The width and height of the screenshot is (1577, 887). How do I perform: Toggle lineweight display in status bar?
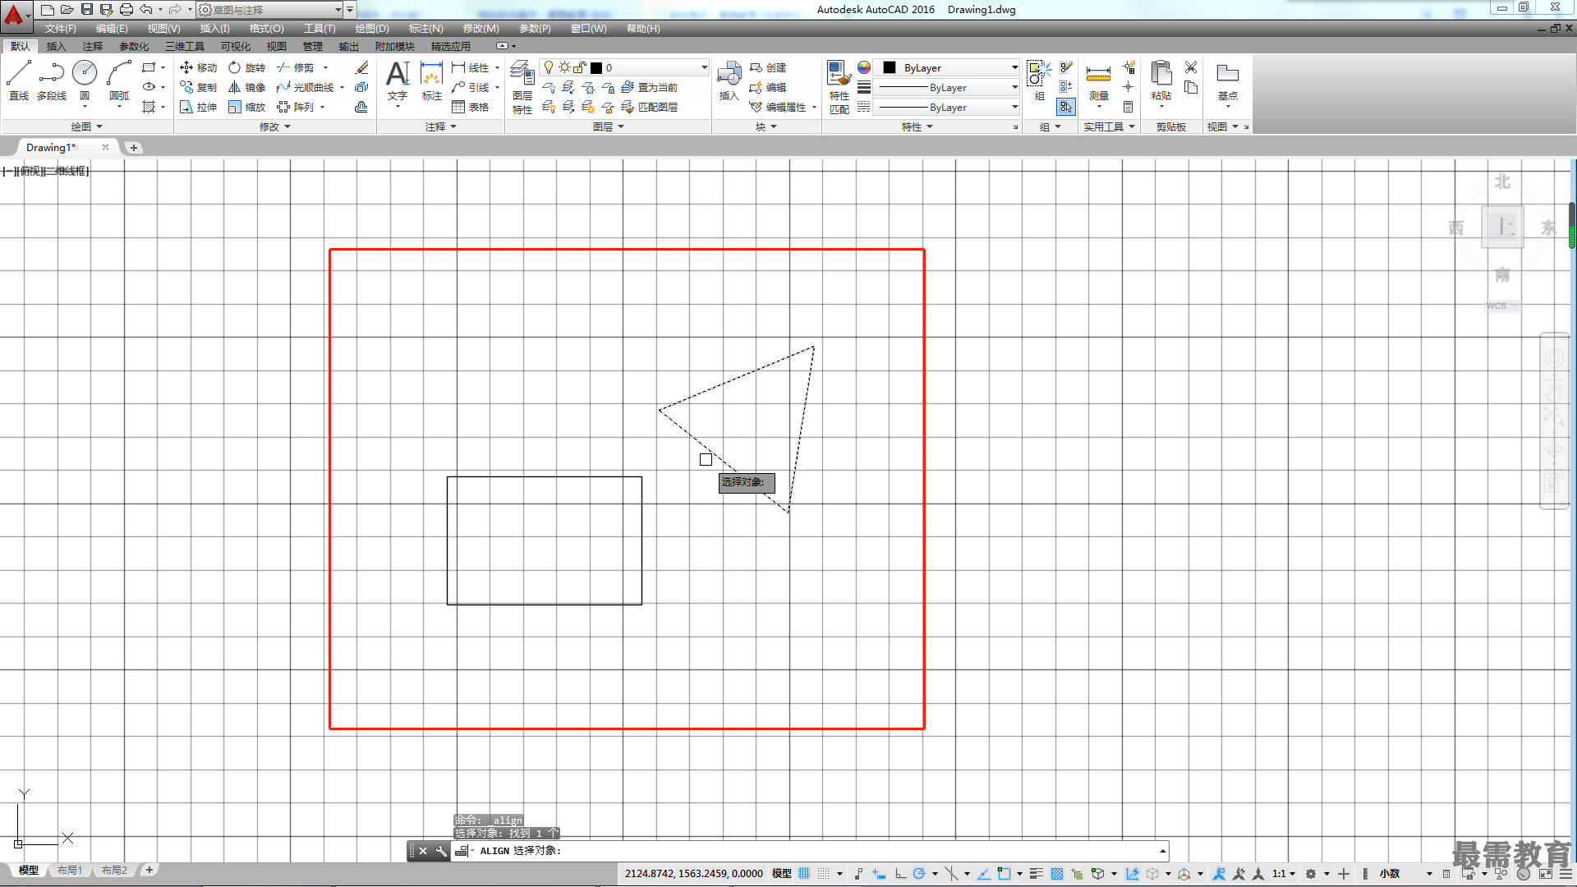[x=1037, y=874]
